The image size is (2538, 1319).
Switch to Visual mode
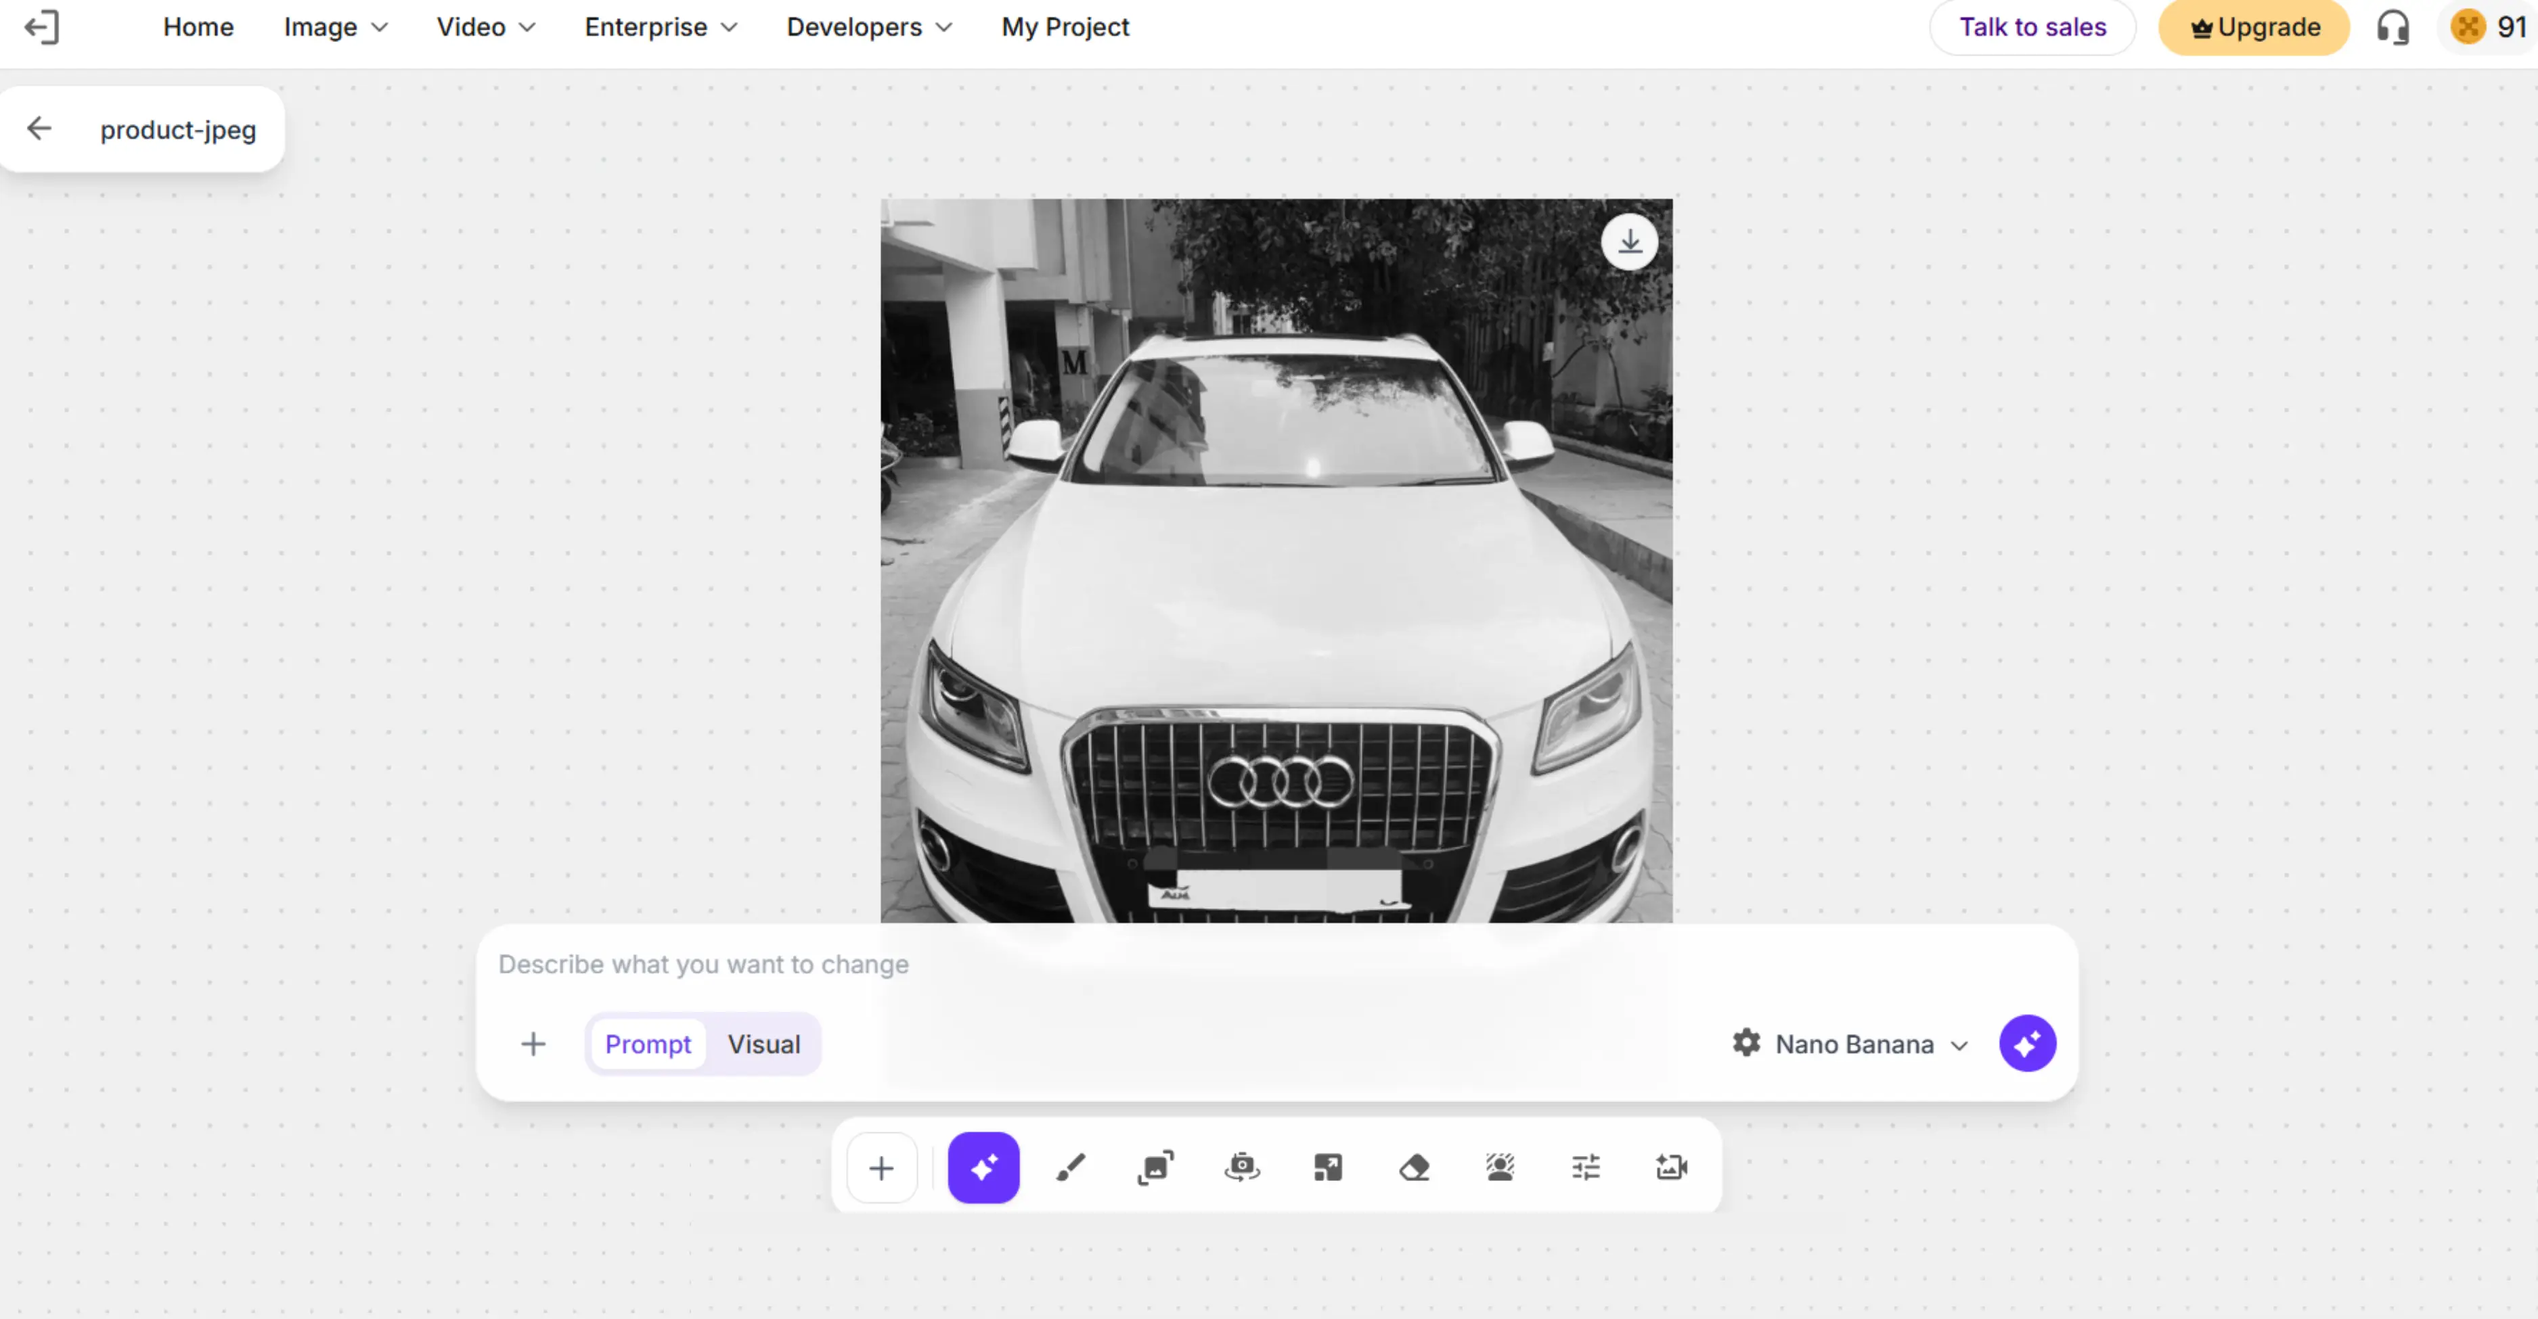(x=763, y=1044)
